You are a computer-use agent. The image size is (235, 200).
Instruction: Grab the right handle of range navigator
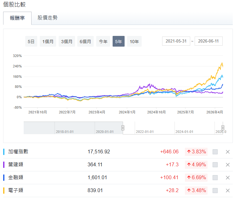[223, 128]
